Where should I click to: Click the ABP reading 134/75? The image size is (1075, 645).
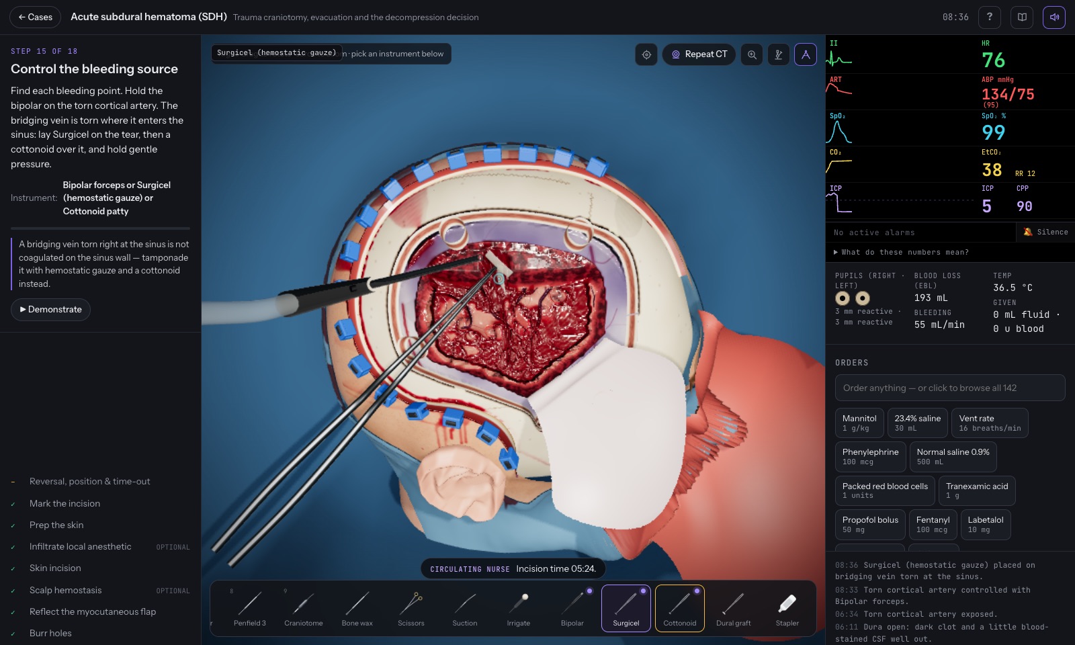[1008, 94]
